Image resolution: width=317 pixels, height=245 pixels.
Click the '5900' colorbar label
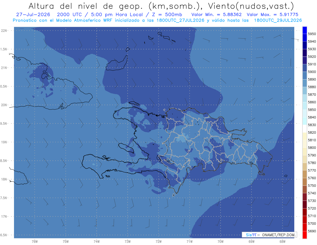pos(312,72)
